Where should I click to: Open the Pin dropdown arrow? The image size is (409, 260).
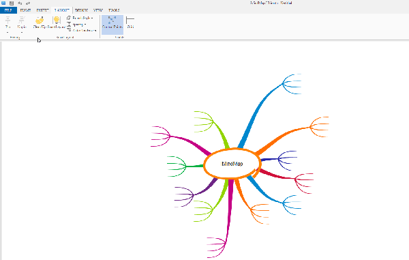pos(7,32)
